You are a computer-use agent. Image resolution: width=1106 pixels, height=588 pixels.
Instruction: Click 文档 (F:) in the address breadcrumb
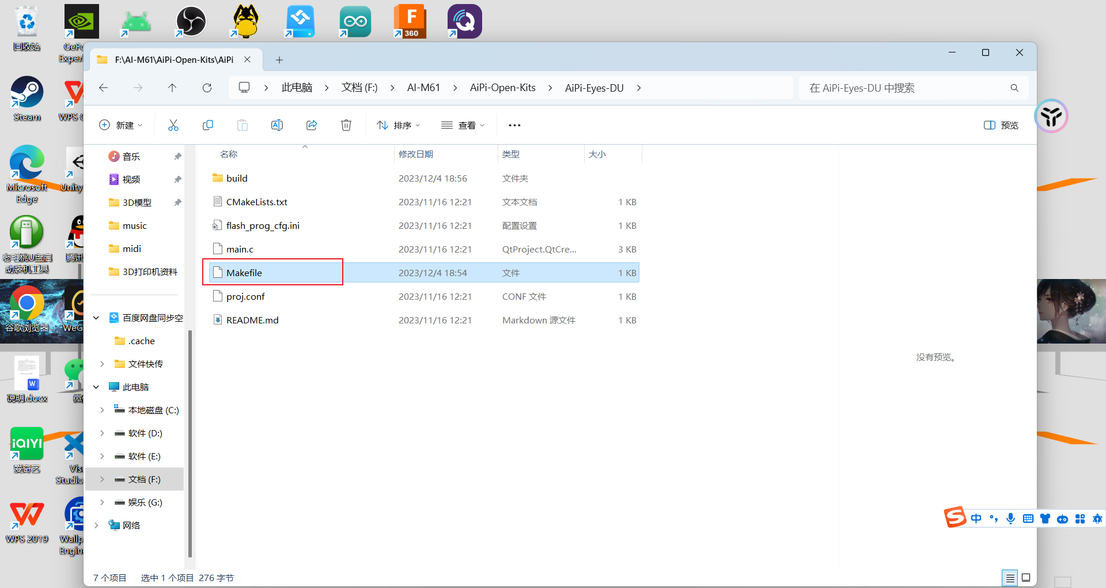(x=359, y=88)
